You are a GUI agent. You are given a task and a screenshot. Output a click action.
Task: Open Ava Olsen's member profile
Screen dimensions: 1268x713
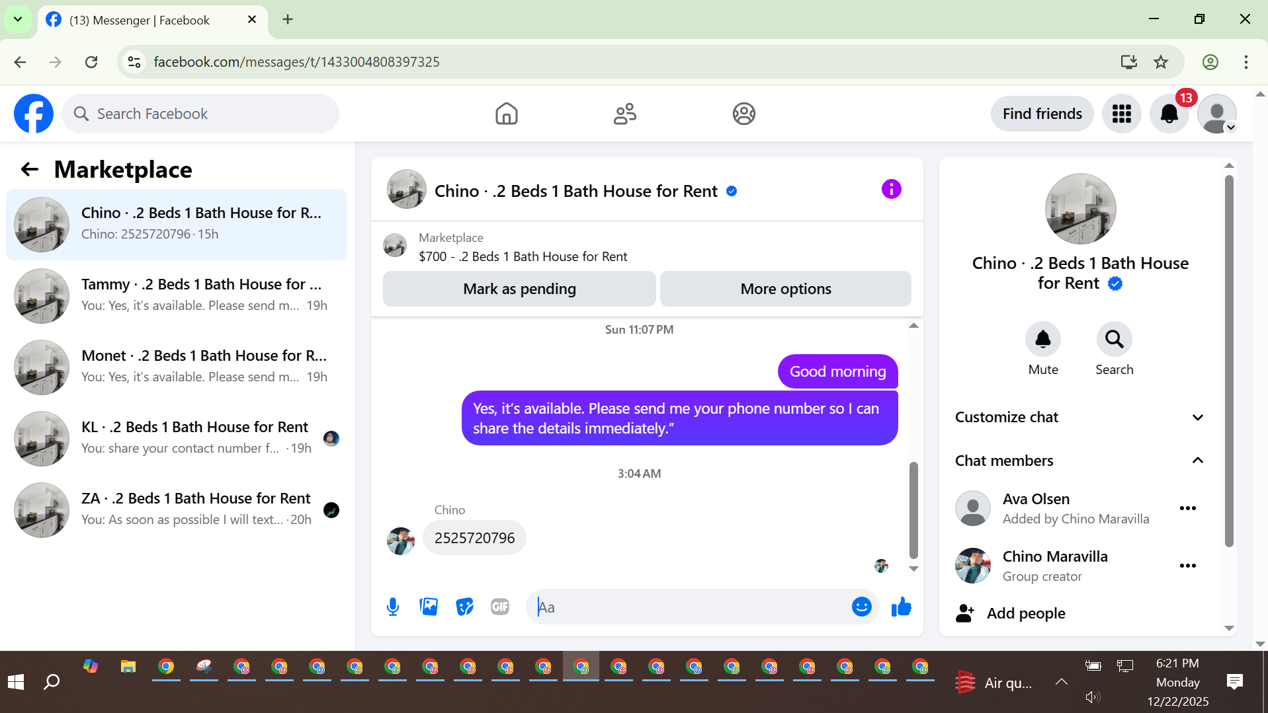(x=1036, y=499)
